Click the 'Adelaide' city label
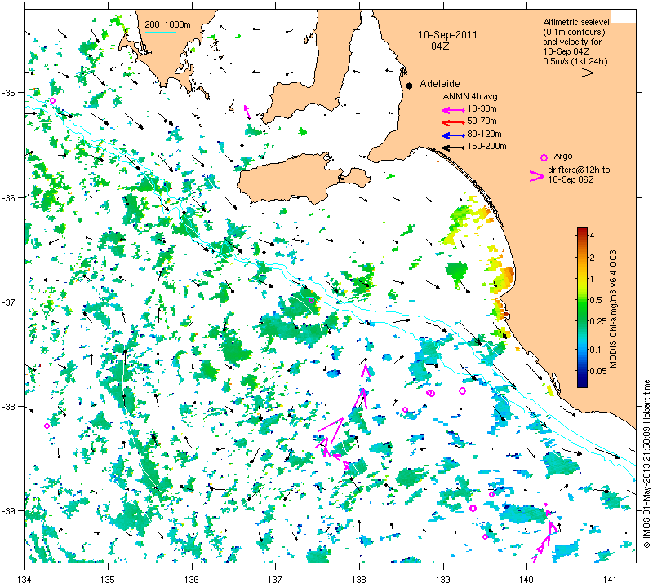 [440, 84]
